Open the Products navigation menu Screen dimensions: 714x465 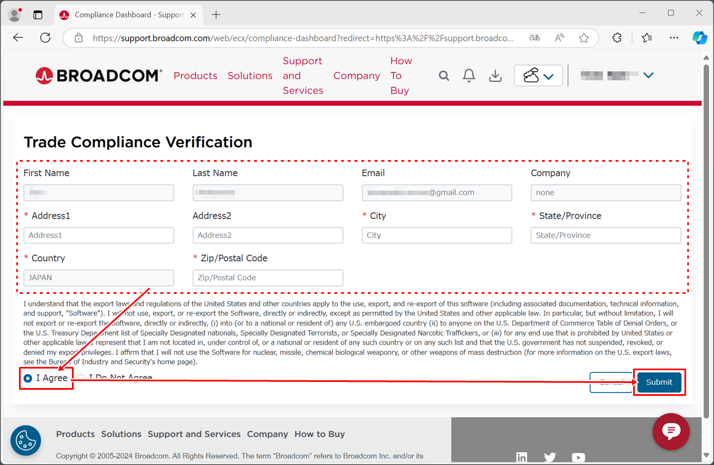point(195,76)
